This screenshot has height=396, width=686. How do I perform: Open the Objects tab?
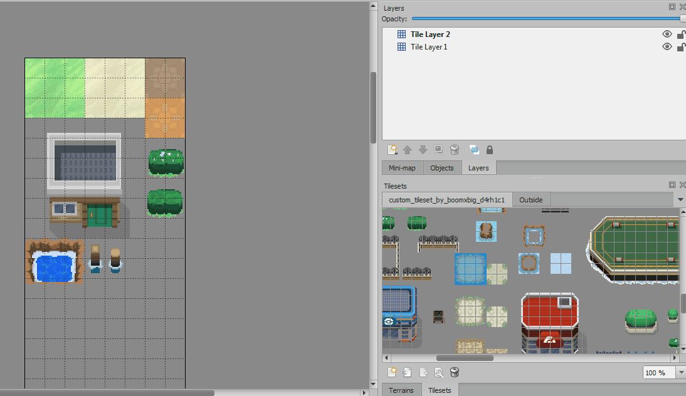442,168
